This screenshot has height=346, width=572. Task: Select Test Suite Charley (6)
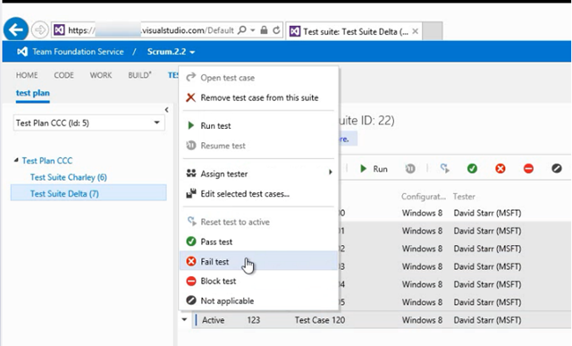(x=68, y=177)
